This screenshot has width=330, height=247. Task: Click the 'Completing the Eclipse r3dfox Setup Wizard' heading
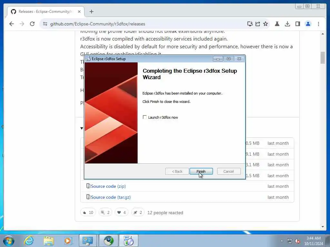pyautogui.click(x=189, y=74)
